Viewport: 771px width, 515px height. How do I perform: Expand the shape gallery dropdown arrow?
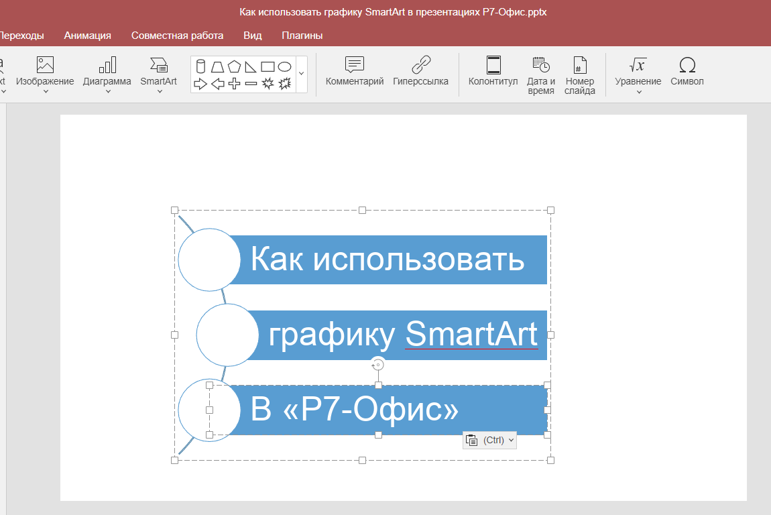[x=302, y=74]
